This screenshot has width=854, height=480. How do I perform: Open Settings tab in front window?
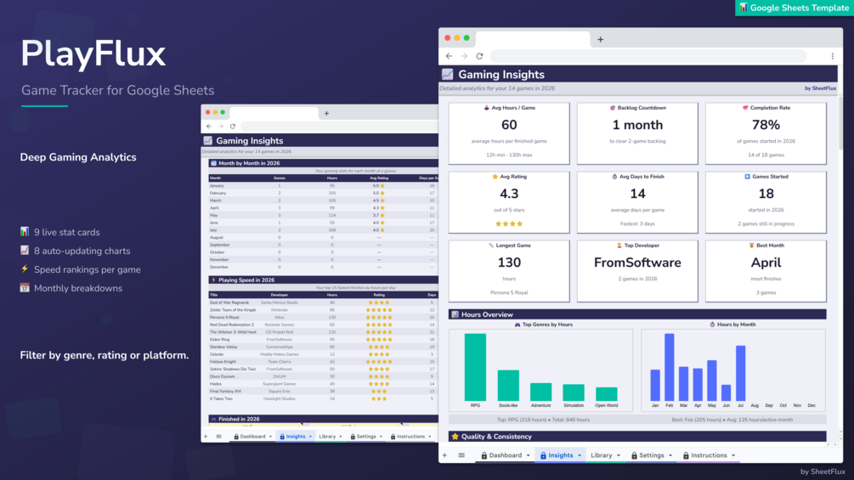(652, 455)
